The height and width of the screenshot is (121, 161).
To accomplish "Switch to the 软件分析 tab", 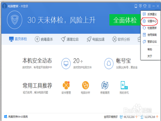I will point(121,39).
